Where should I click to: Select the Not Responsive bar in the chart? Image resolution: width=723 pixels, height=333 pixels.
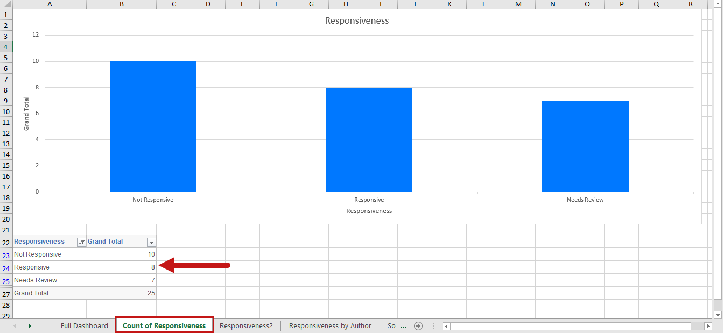[153, 126]
